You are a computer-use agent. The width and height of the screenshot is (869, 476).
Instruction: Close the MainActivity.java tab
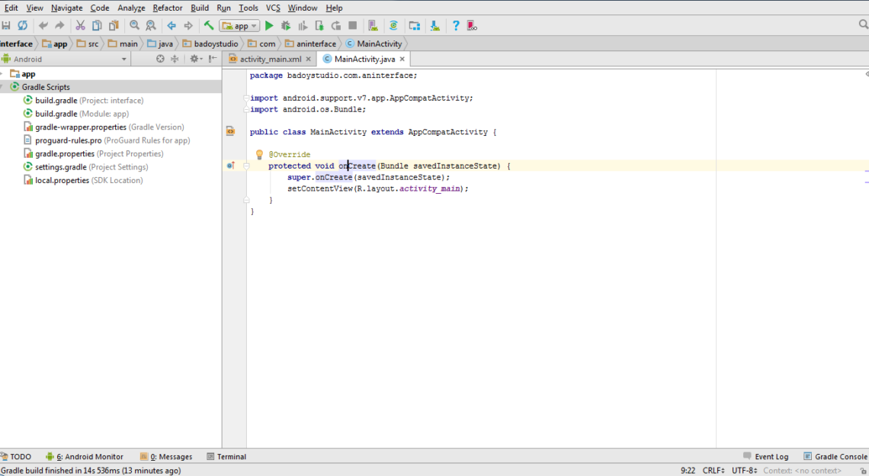click(402, 59)
